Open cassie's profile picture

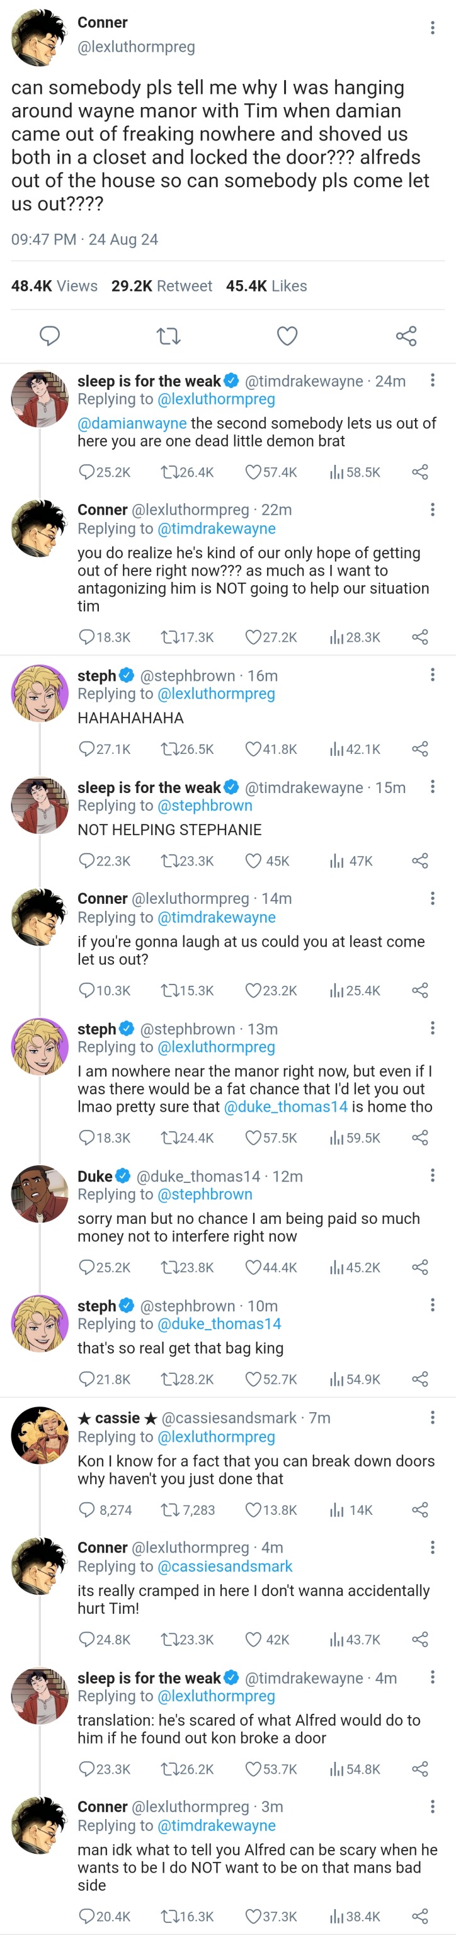[40, 1435]
